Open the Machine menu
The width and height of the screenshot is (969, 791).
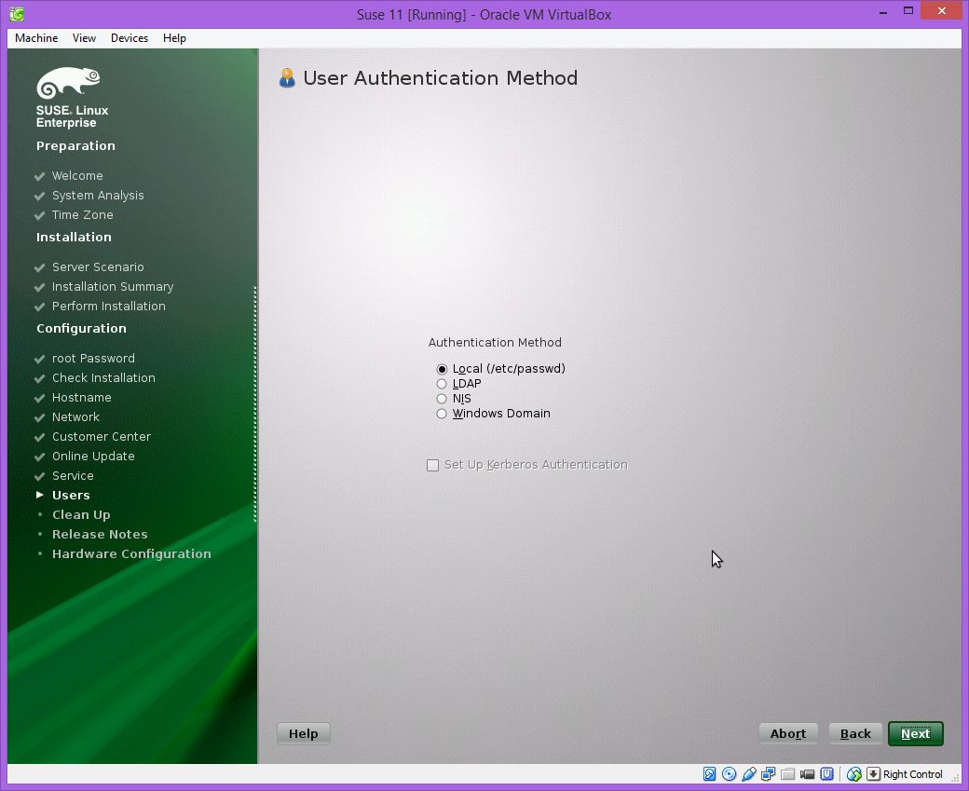pos(36,37)
